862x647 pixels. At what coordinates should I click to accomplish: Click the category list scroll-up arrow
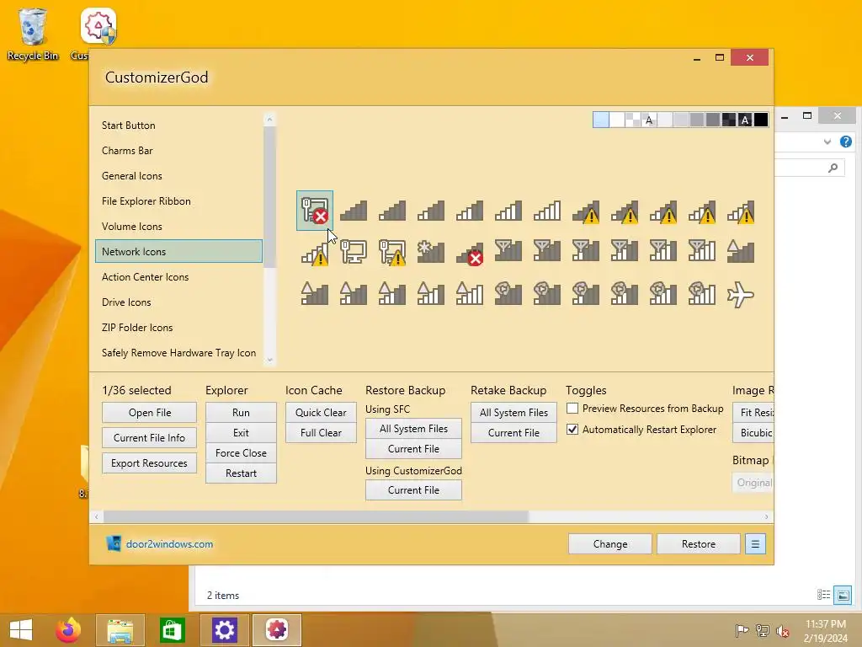(269, 119)
